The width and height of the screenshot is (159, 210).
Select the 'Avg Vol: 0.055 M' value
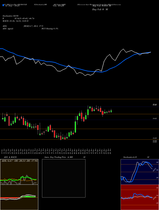pyautogui.click(x=101, y=6)
